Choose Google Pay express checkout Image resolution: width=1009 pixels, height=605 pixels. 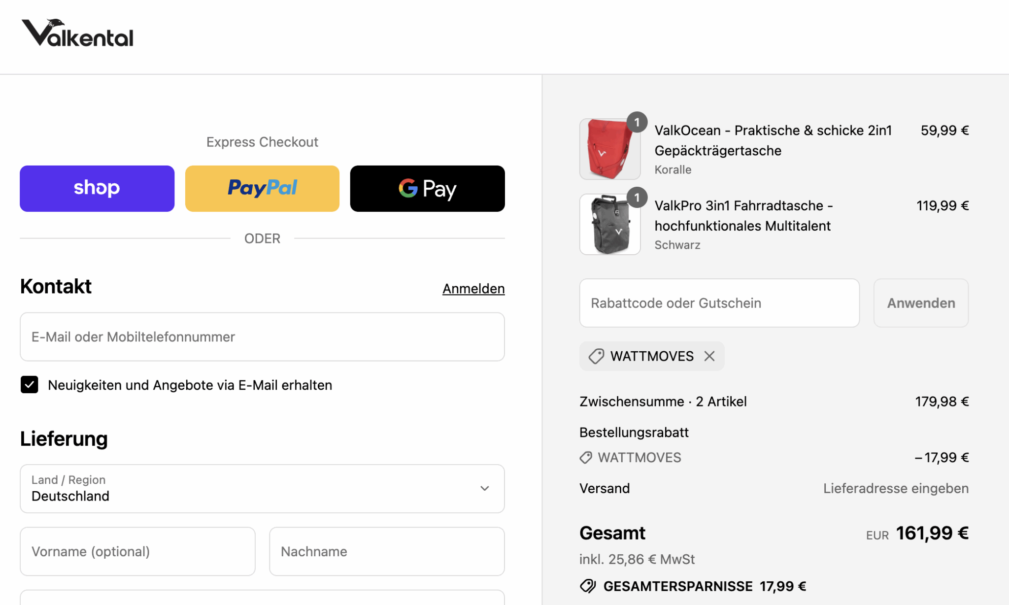click(x=427, y=188)
